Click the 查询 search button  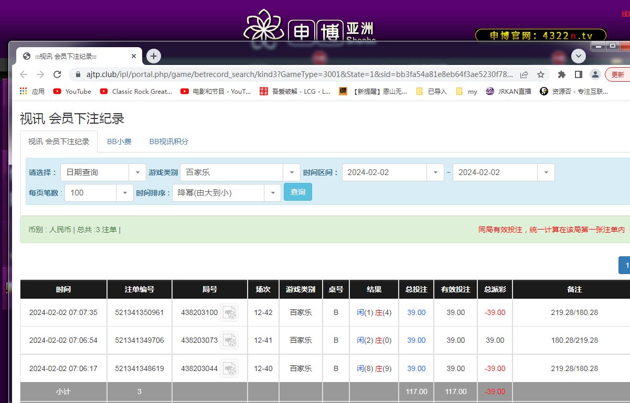(x=297, y=192)
